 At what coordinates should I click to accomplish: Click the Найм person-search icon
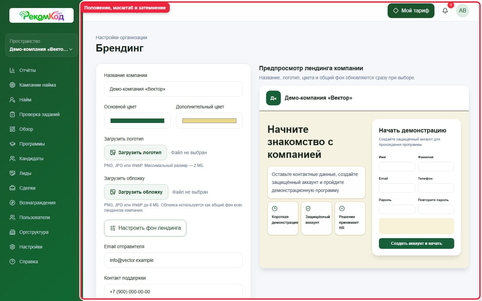click(12, 100)
